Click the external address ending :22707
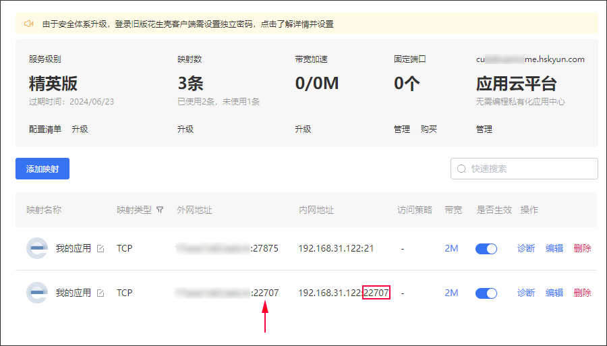The width and height of the screenshot is (607, 346). [227, 293]
